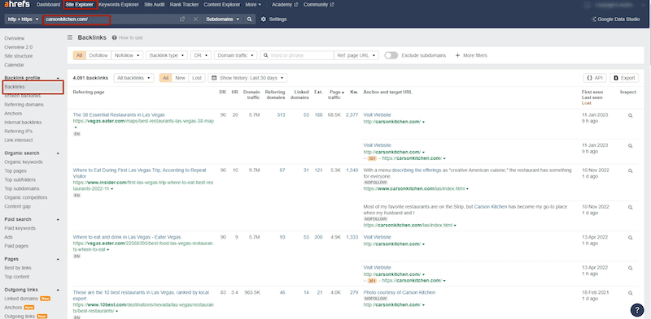Expand the 301 redirect https://carsonkitchen.com/ arrow in first row
This screenshot has height=319, width=651.
[444, 158]
